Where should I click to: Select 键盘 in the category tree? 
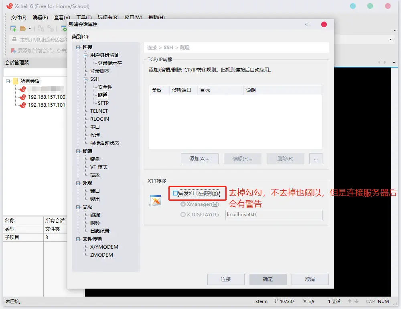(95, 159)
